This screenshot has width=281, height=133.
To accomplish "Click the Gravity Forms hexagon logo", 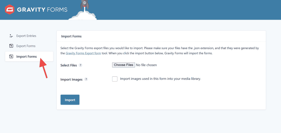I will coord(10,10).
